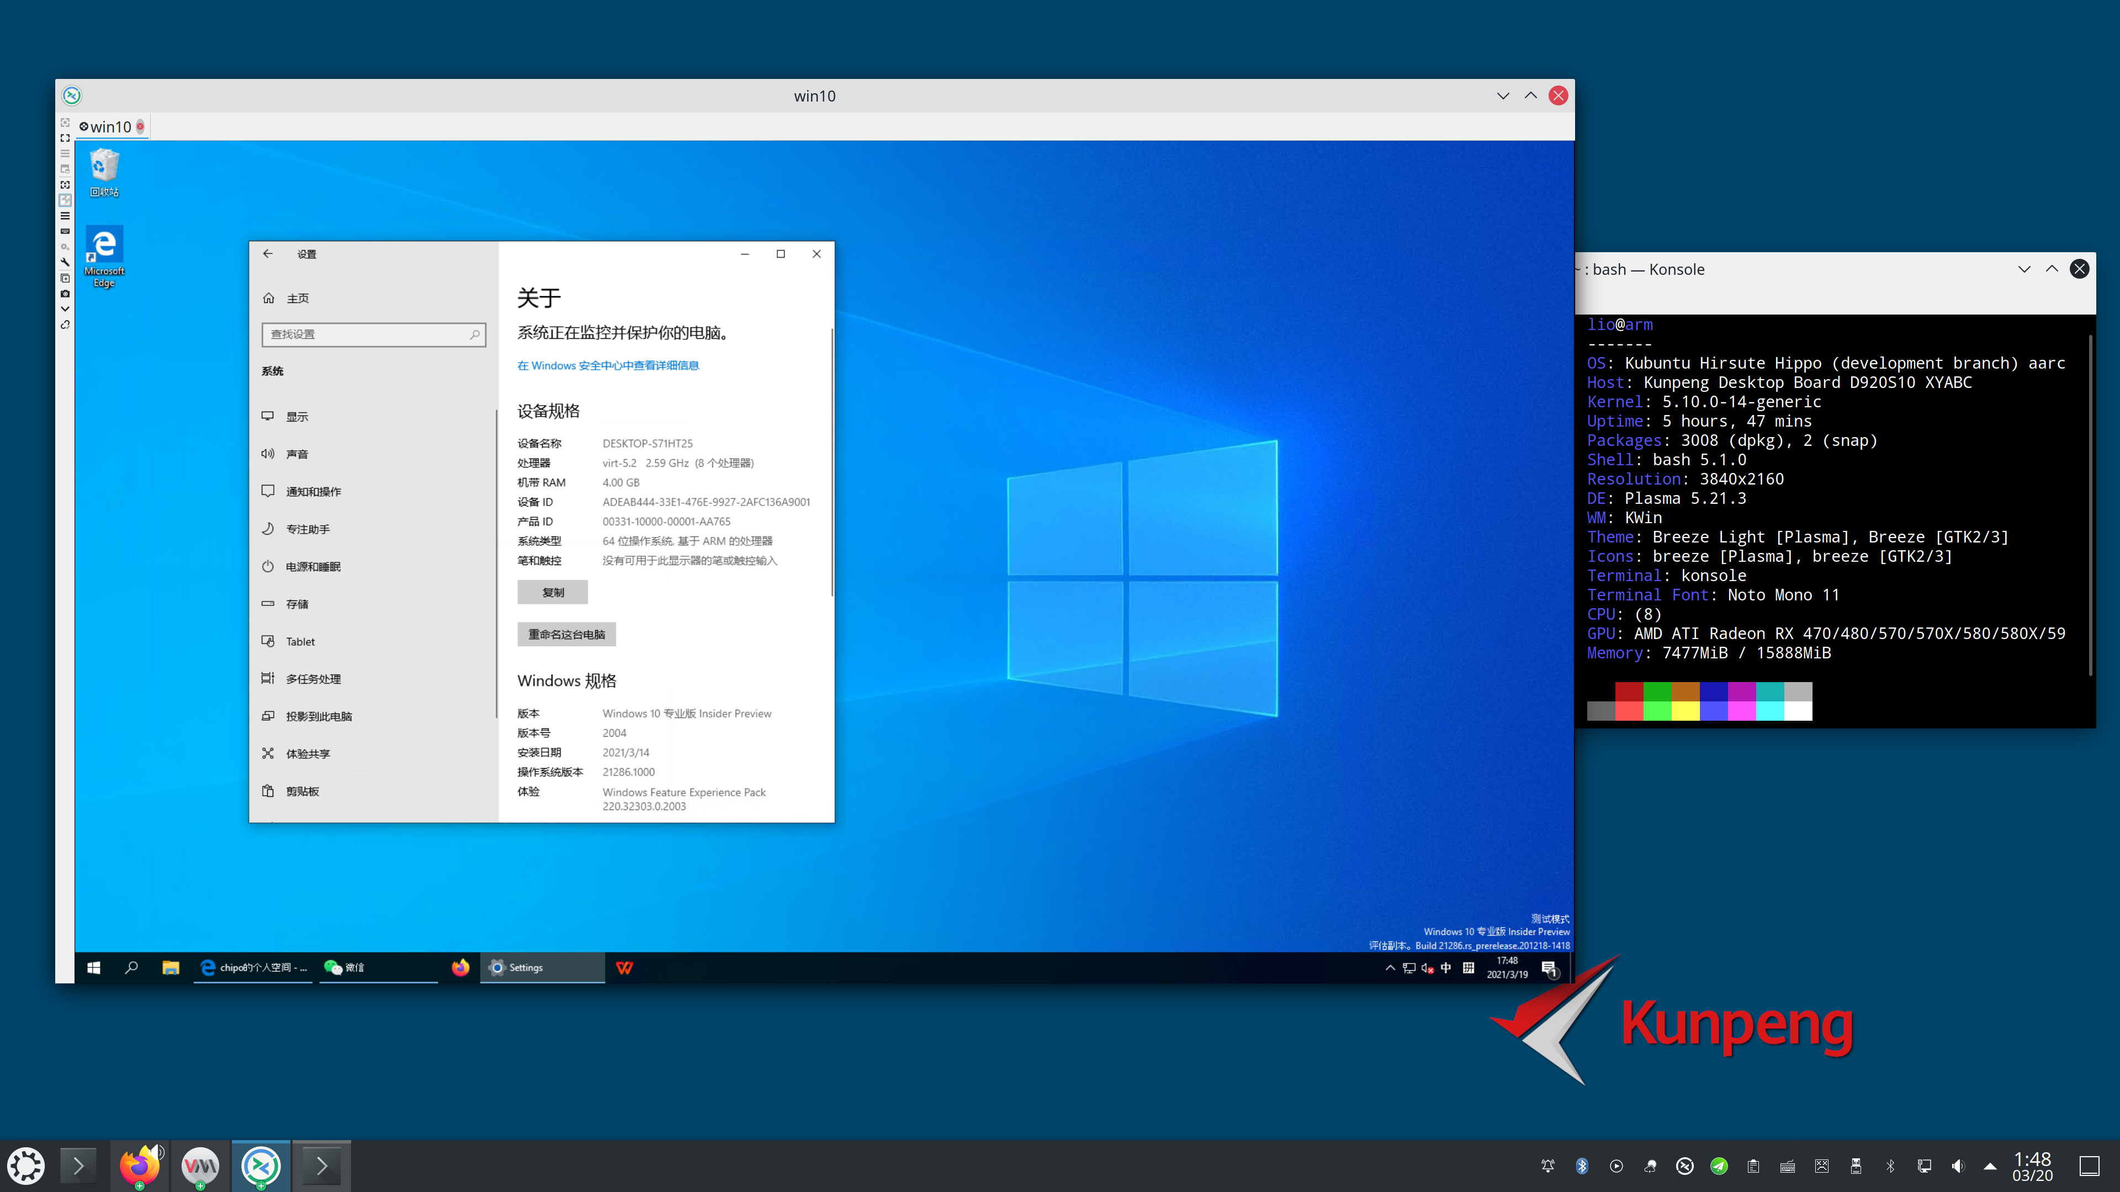Click OS build 21286.1000 value
The height and width of the screenshot is (1192, 2120).
pyautogui.click(x=628, y=771)
